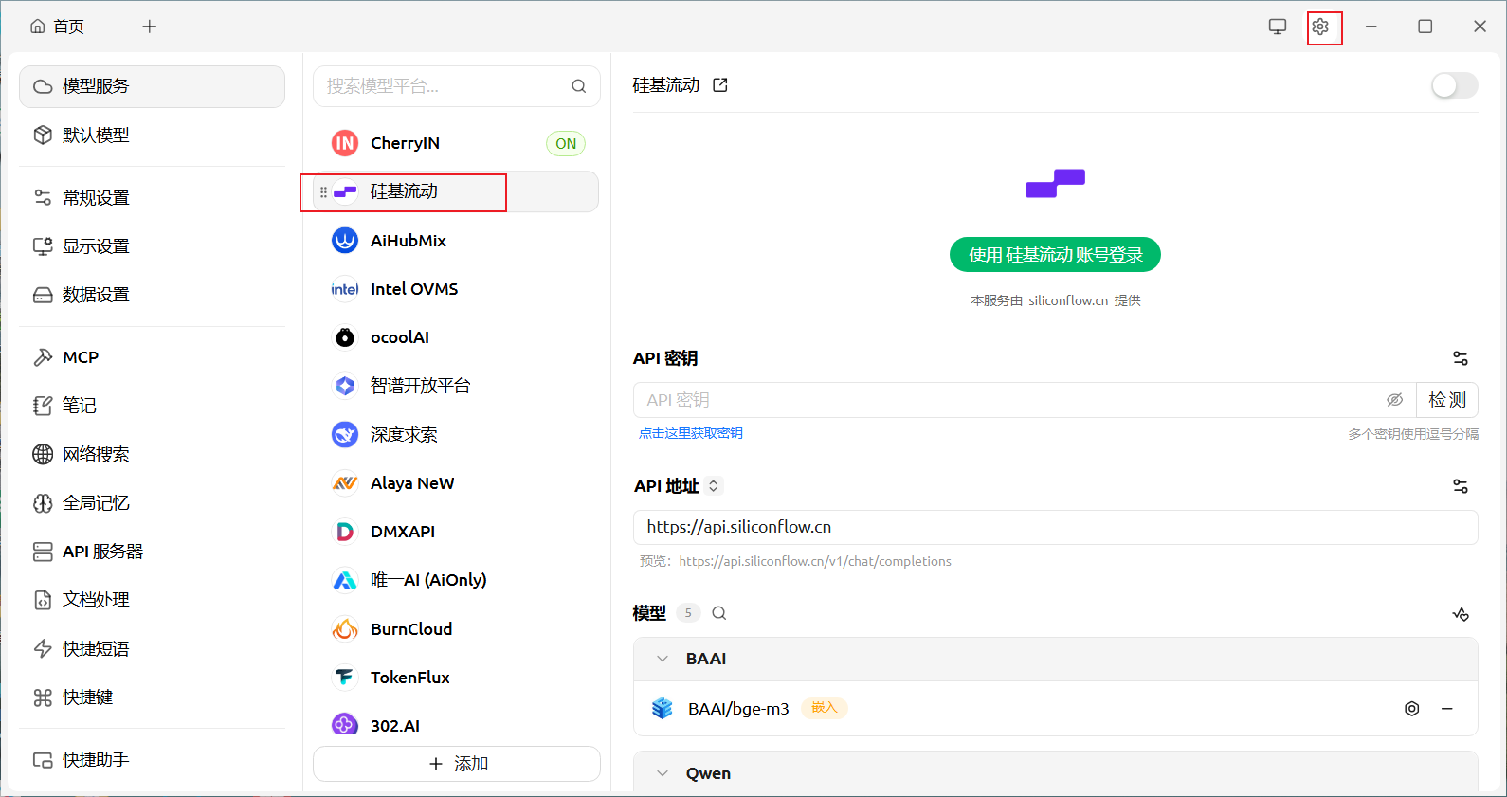The height and width of the screenshot is (797, 1507).
Task: Click the 嵌入 tag on BAAI/bge-m3
Action: (825, 708)
